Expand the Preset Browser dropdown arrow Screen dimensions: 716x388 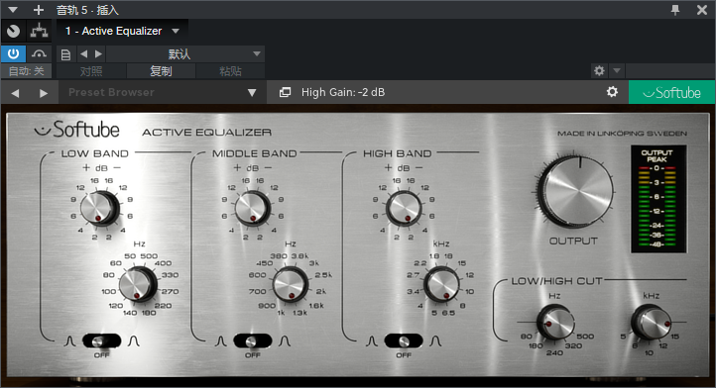point(252,93)
